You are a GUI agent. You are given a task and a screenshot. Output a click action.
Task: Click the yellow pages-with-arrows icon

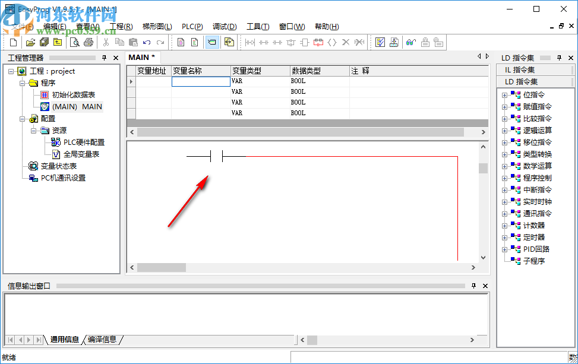click(229, 42)
